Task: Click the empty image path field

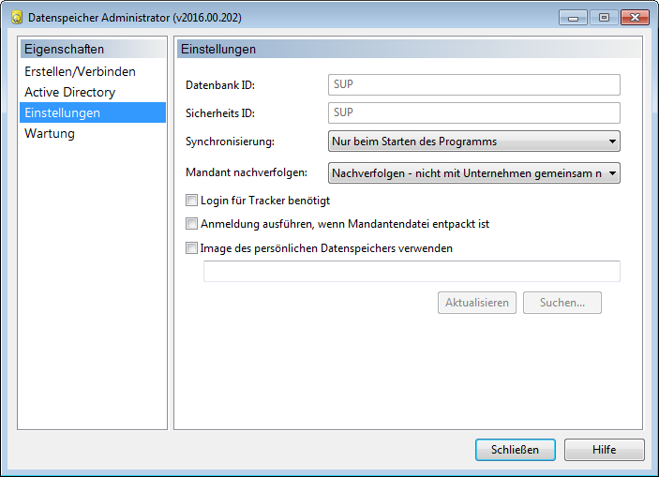Action: pyautogui.click(x=412, y=271)
